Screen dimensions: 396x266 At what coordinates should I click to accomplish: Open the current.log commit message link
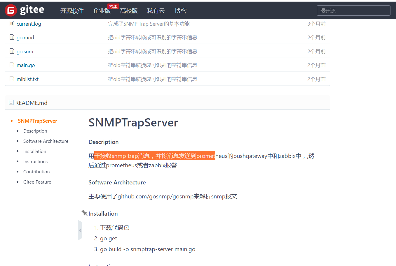pyautogui.click(x=149, y=24)
